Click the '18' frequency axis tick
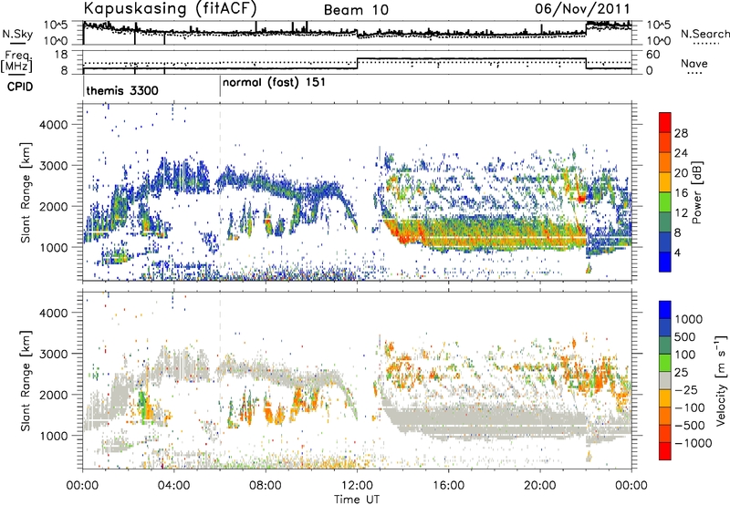 coord(61,55)
